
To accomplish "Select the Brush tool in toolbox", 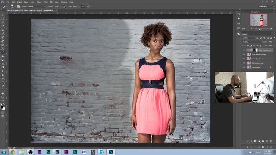I will click(3, 52).
